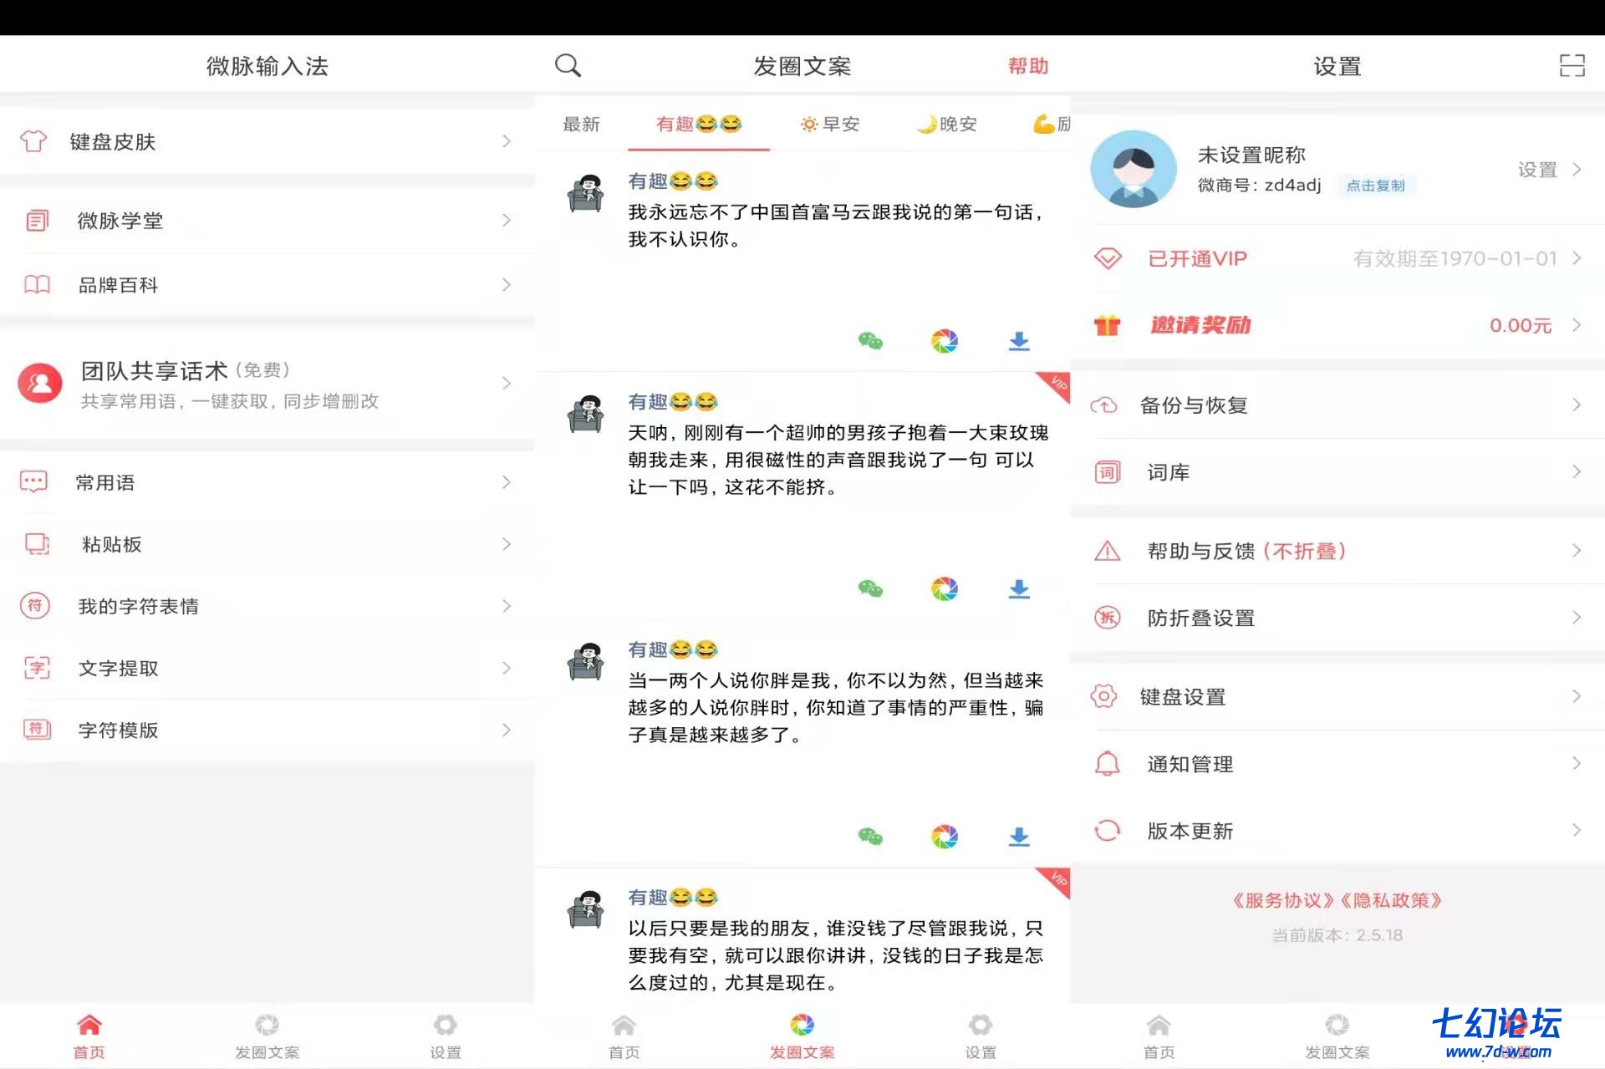
Task: Share the 马云 joke to Moments icon
Action: pyautogui.click(x=945, y=341)
